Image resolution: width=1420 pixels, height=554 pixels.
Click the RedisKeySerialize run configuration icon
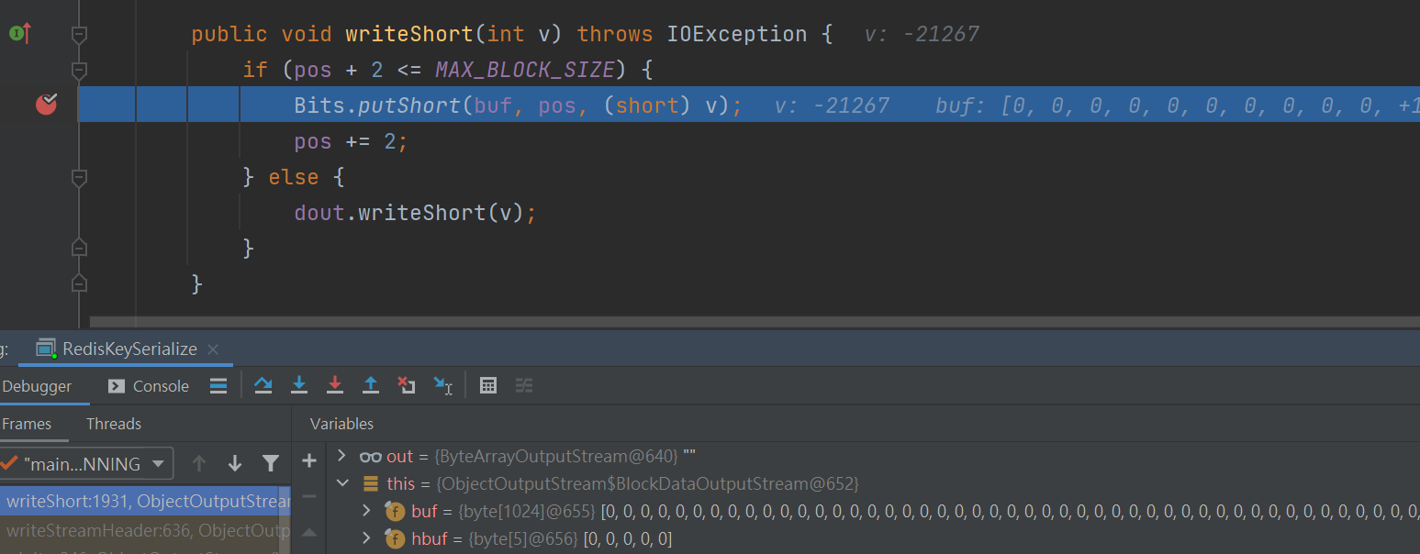[x=46, y=349]
